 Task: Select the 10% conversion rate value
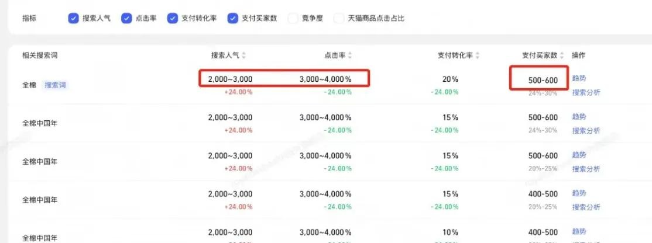[449, 232]
